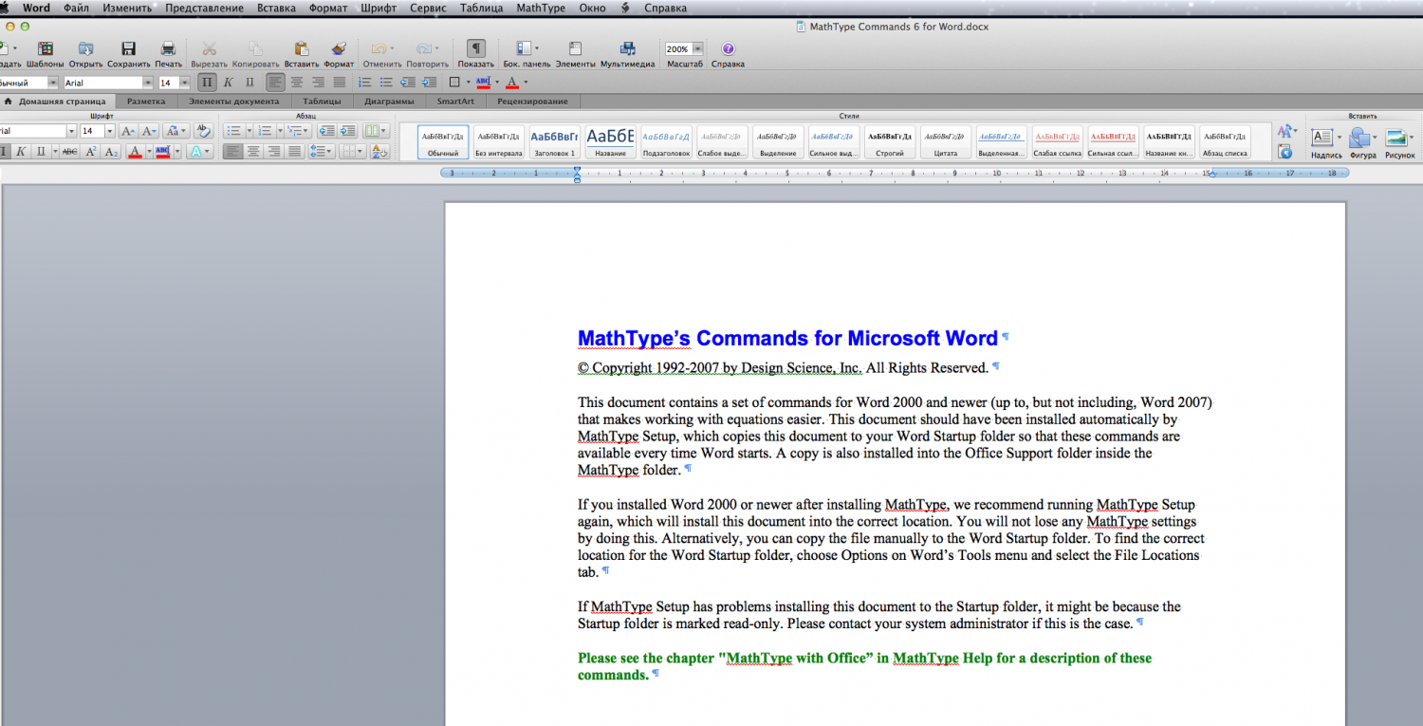Image resolution: width=1423 pixels, height=726 pixels.
Task: Click font color A in formatting toolbar
Action: (x=511, y=83)
